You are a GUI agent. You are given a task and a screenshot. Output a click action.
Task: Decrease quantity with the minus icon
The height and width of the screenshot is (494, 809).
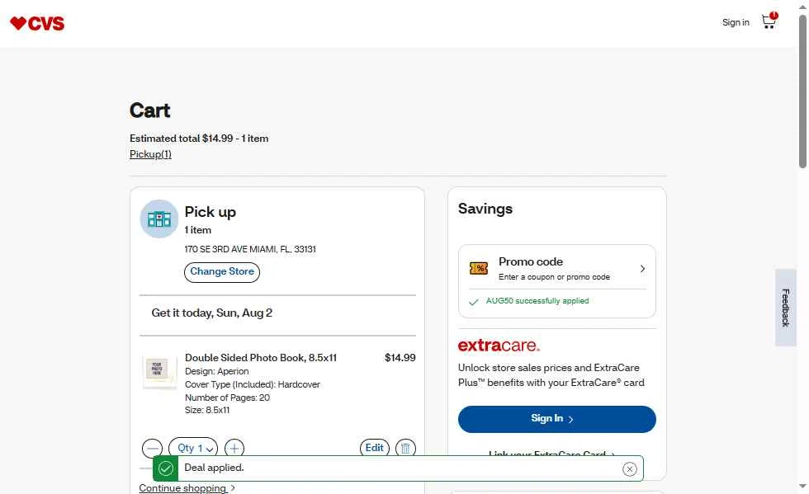coord(152,448)
